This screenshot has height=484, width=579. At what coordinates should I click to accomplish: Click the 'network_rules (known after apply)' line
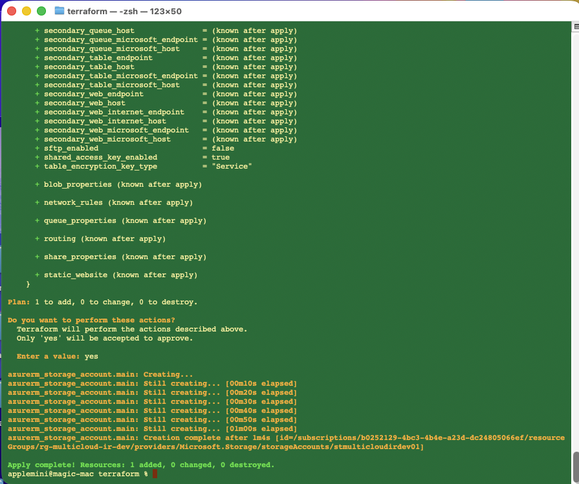(114, 202)
